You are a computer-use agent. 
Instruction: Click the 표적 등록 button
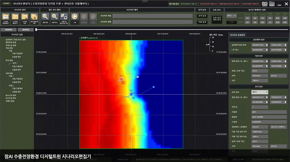(x=202, y=16)
